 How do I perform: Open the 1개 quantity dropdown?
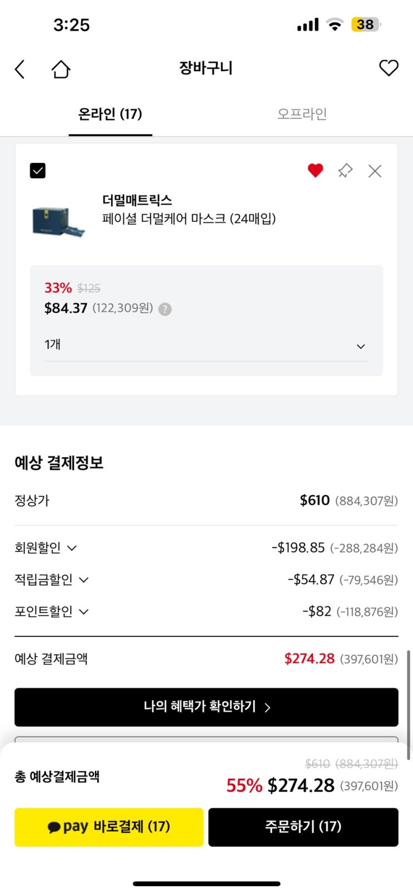(x=206, y=345)
